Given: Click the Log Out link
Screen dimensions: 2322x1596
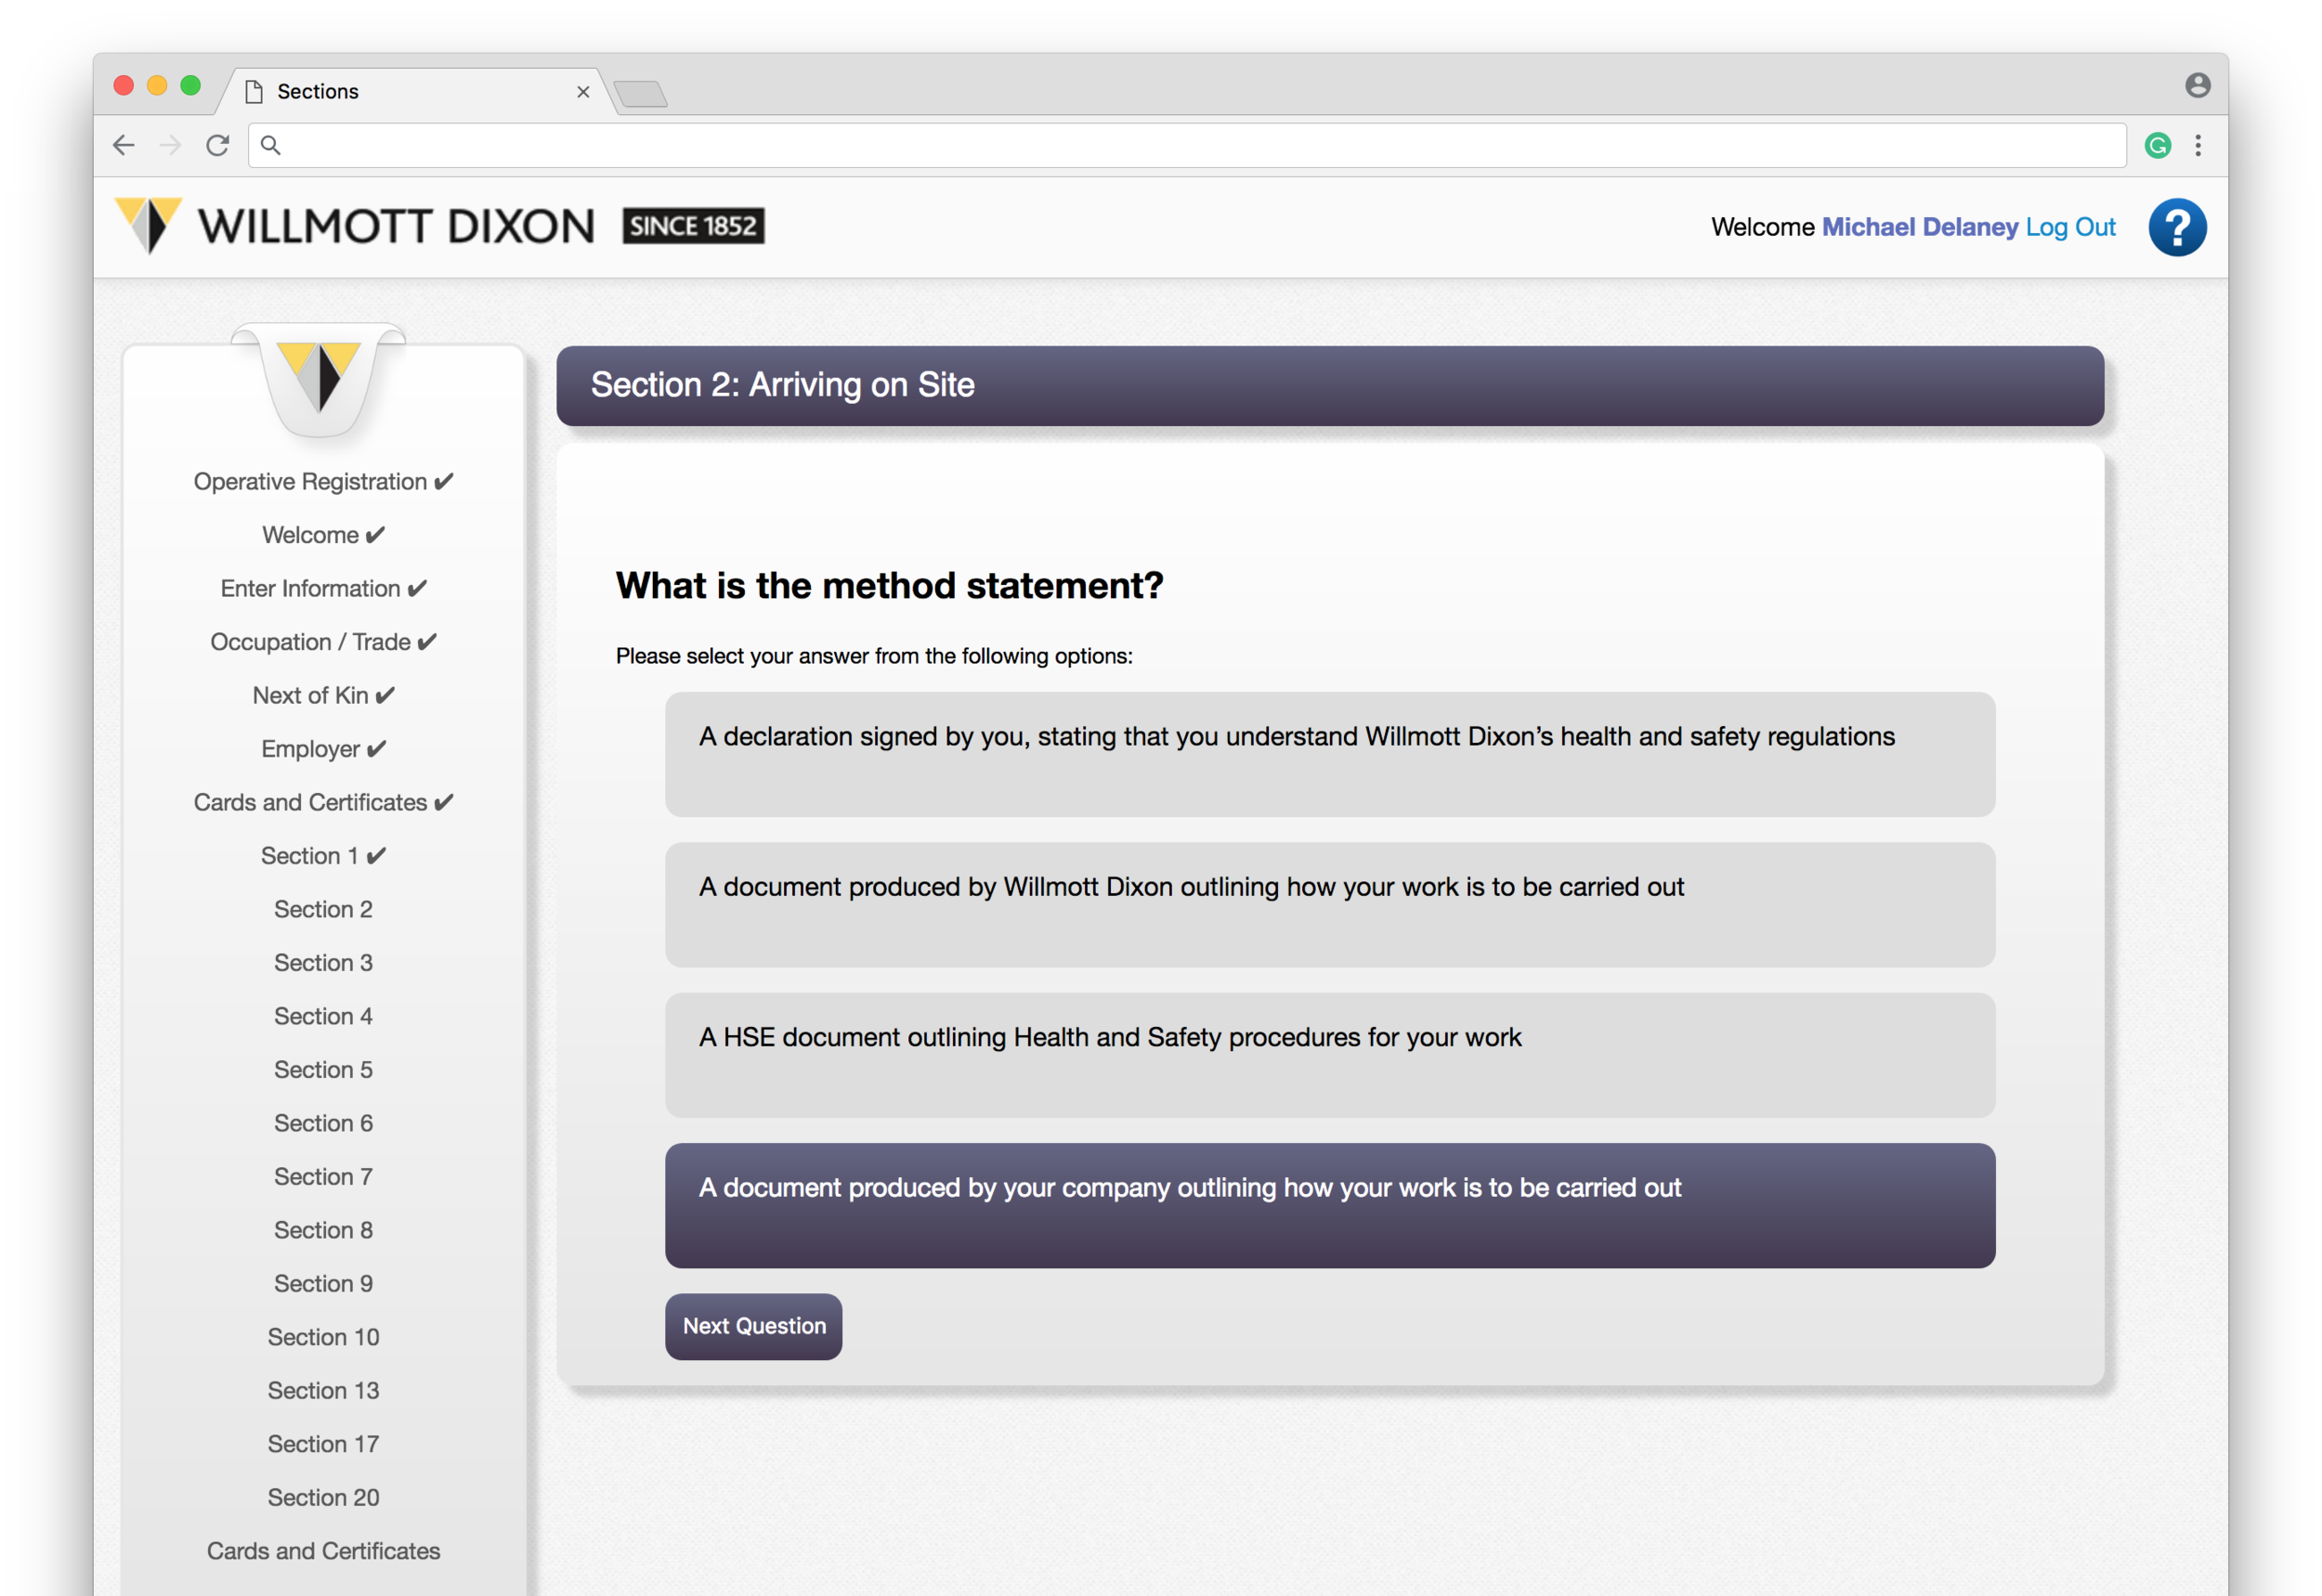Looking at the screenshot, I should [x=2070, y=228].
